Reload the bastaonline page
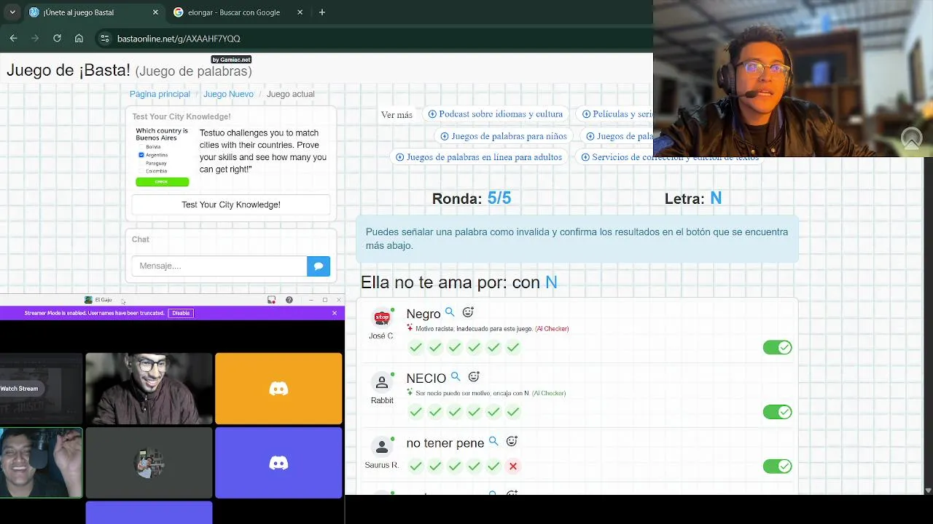The image size is (933, 524). click(57, 39)
